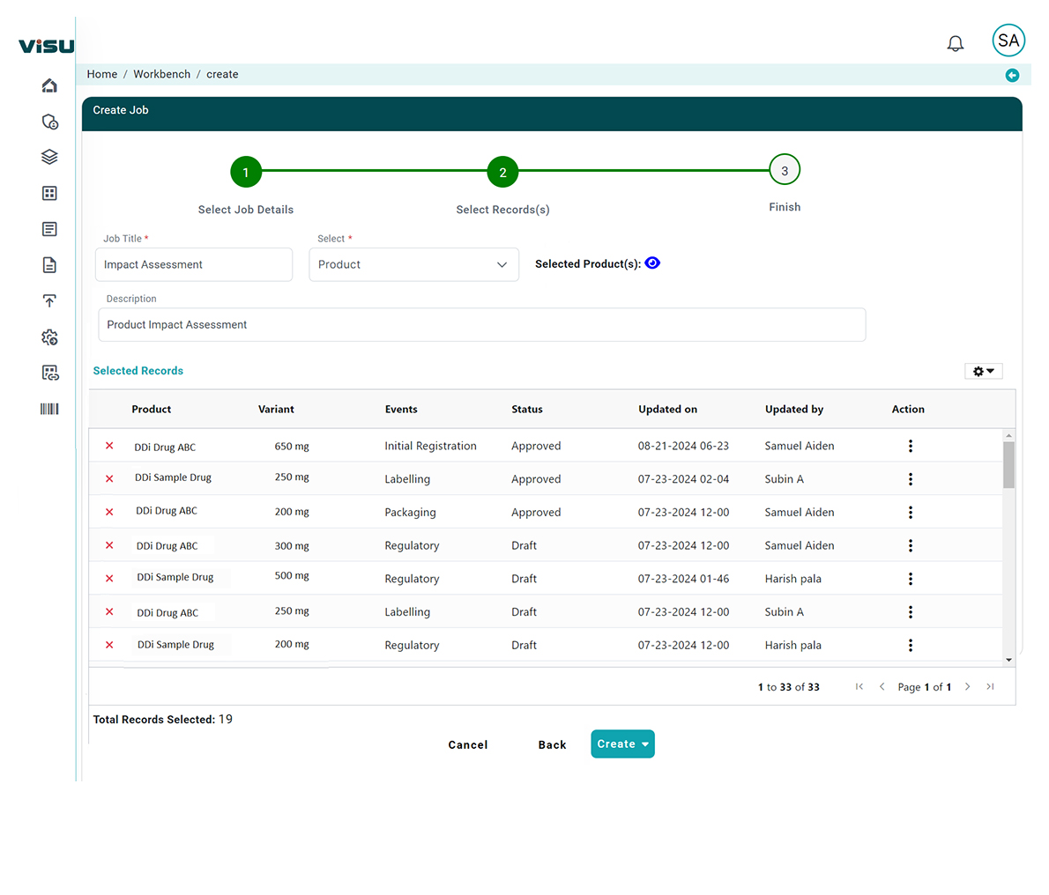Click the SA user avatar
The height and width of the screenshot is (895, 1049).
pos(1008,41)
